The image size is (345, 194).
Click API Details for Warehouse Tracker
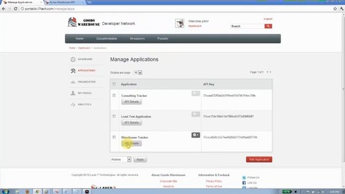pos(132,144)
